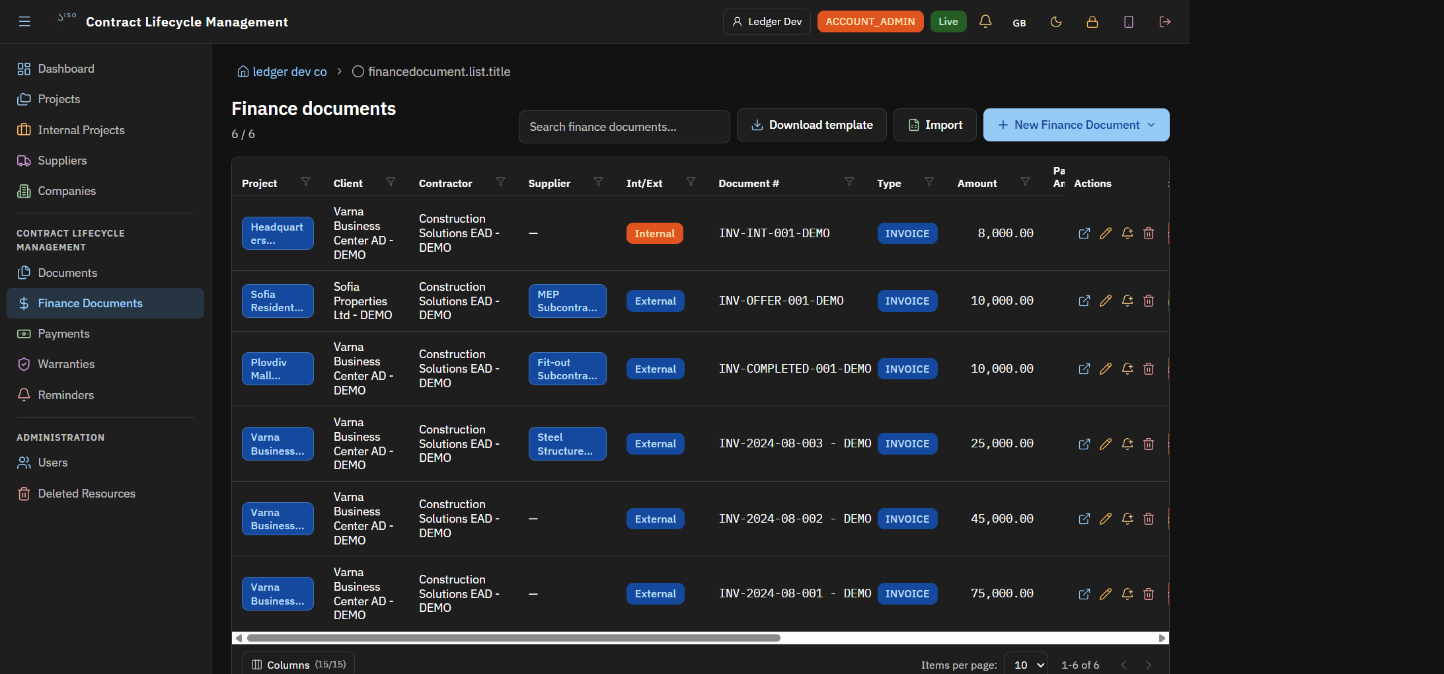Switch language with the GB button
This screenshot has height=674, width=1444.
pyautogui.click(x=1020, y=22)
